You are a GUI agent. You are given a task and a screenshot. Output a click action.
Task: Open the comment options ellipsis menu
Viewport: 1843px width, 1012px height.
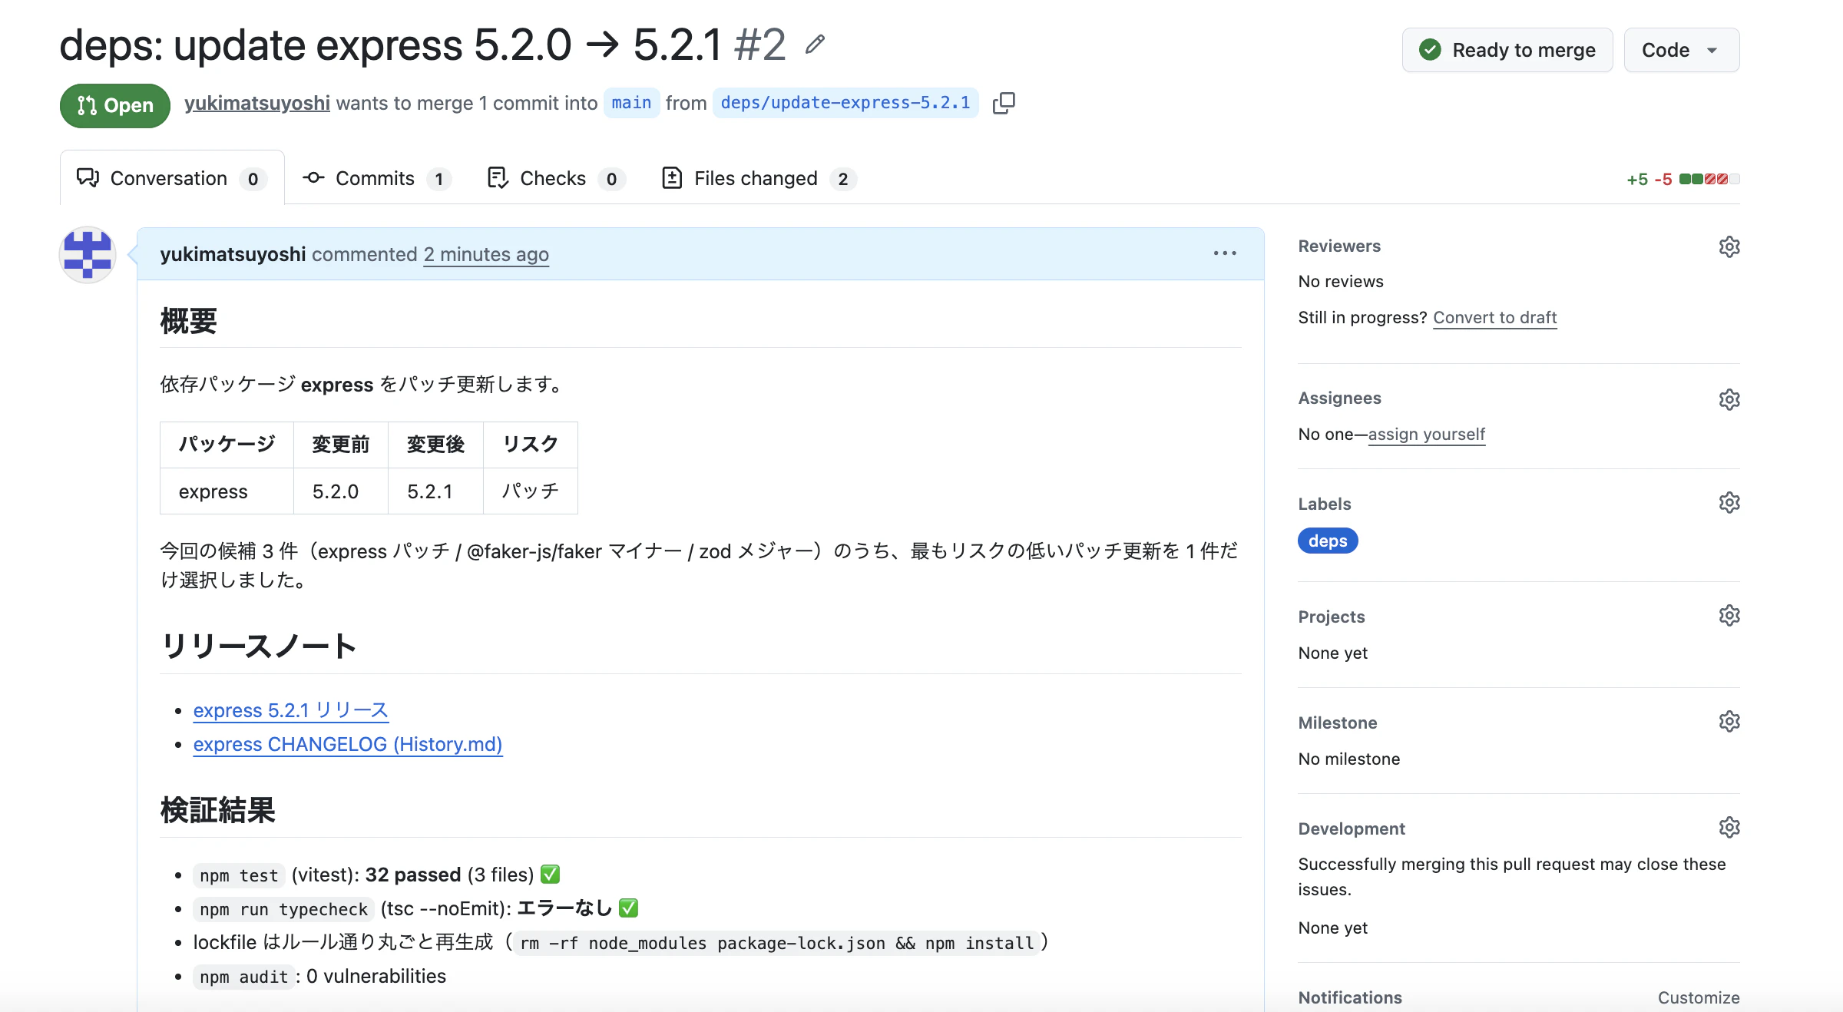(x=1225, y=253)
